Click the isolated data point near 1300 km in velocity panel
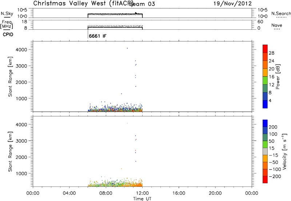The height and width of the screenshot is (201, 291). click(x=121, y=169)
